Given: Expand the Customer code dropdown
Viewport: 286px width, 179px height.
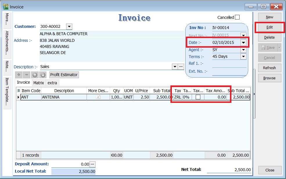Looking at the screenshot, I should coord(69,27).
